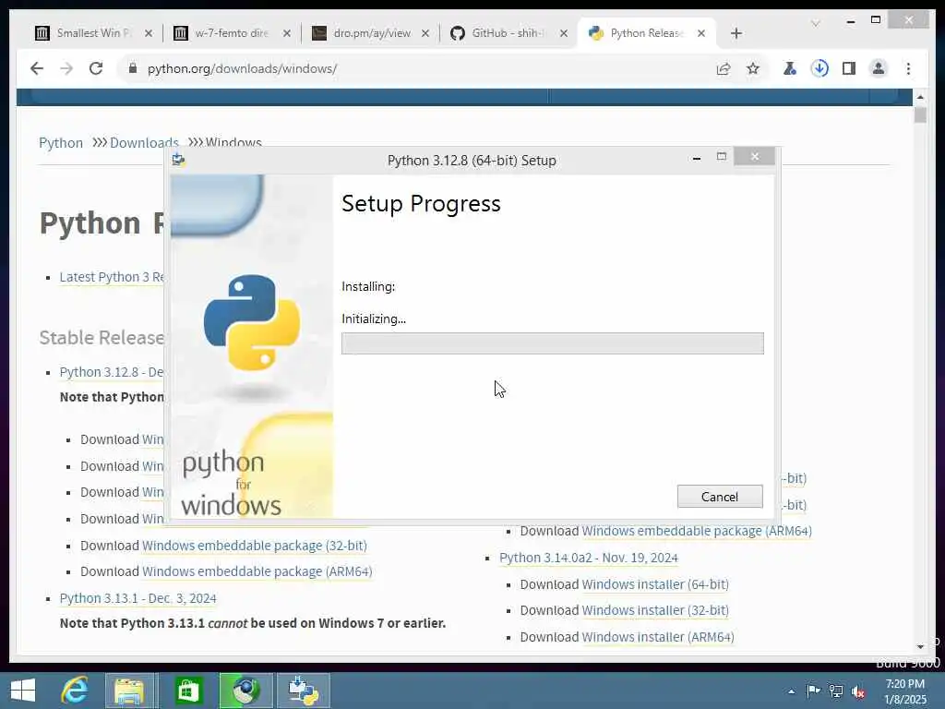Download 3.14.0a2 Windows installer (32-bit)
Viewport: 945px width, 709px height.
click(x=655, y=610)
